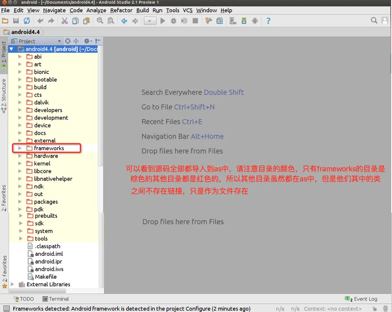Open the Refactor menu
The width and height of the screenshot is (392, 312).
pyautogui.click(x=121, y=10)
